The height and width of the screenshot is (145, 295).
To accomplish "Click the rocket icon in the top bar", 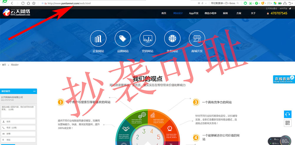I will tap(290, 9).
